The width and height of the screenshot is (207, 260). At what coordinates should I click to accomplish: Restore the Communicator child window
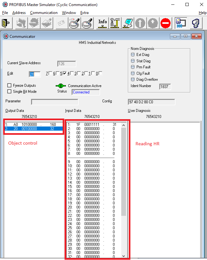click(x=185, y=36)
